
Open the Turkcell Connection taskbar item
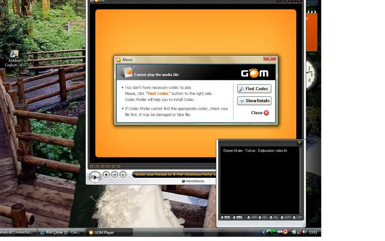(x=17, y=232)
